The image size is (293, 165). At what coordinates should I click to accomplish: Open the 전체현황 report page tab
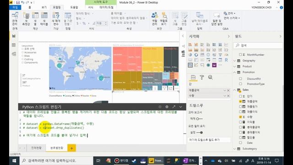pyautogui.click(x=36, y=148)
